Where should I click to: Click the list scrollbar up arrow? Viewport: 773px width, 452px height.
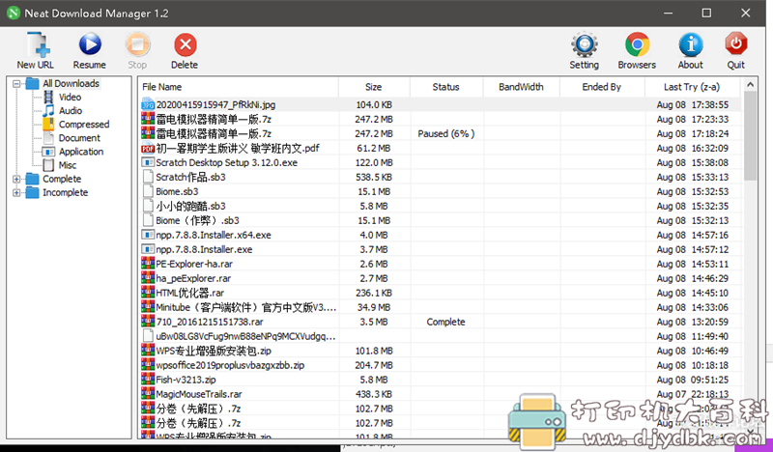[751, 85]
